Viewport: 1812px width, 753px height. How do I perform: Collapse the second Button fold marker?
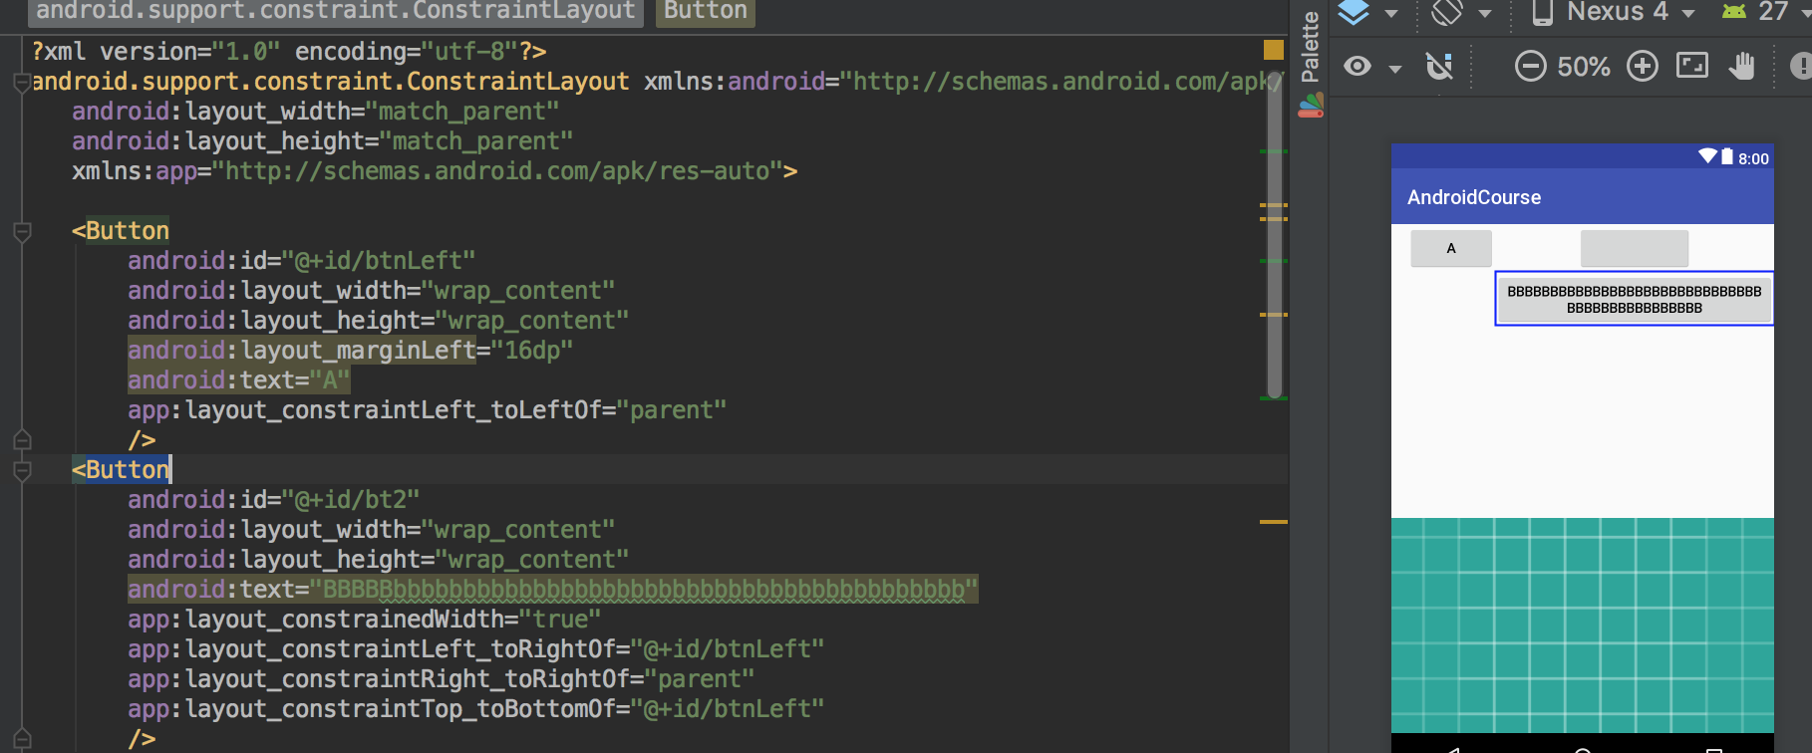22,470
